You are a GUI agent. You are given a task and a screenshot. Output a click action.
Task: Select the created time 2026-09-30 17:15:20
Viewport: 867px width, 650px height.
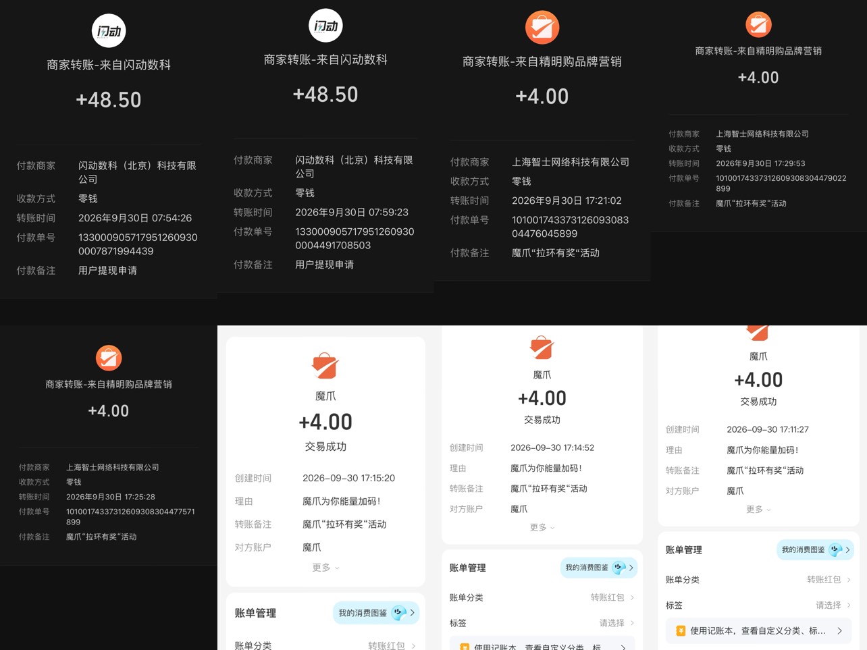[x=348, y=478]
